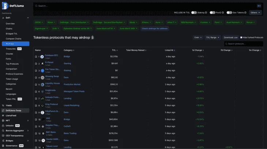Sort table by 7d Change column
The height and width of the screenshot is (149, 267).
click(x=226, y=50)
